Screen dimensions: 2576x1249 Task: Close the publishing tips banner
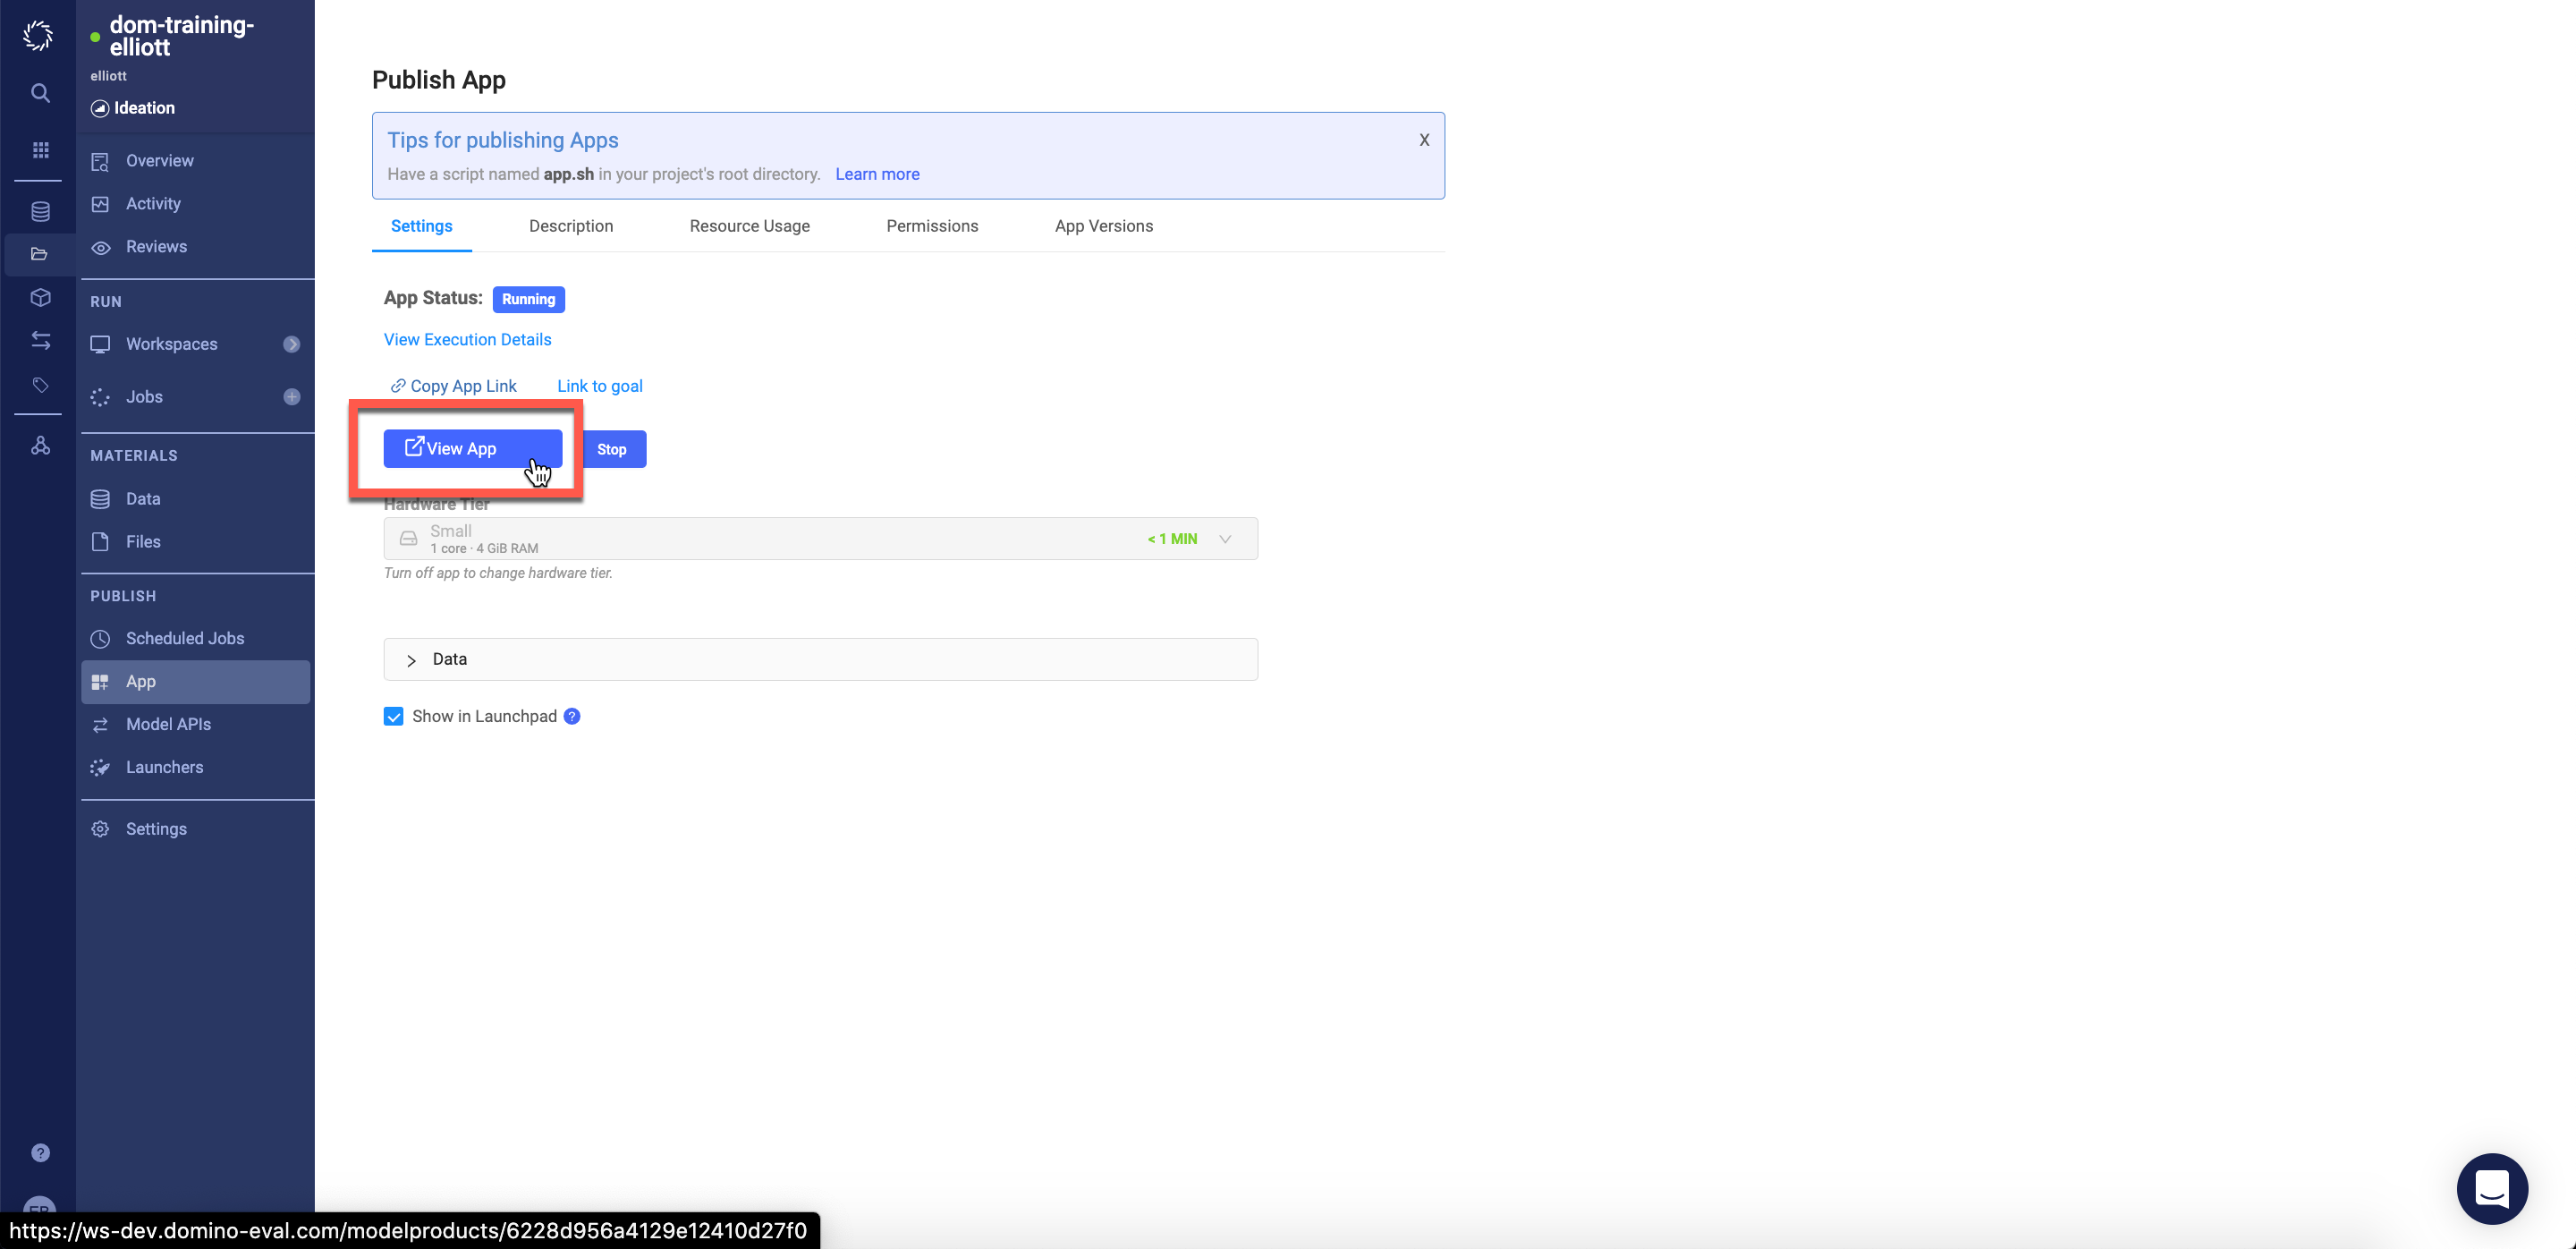point(1424,140)
